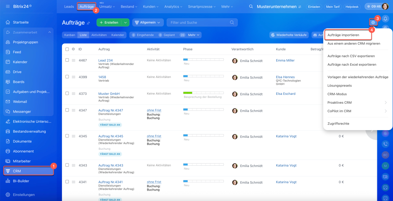
Task: Click the Wiederholte Verkäufe button
Action: tap(289, 35)
